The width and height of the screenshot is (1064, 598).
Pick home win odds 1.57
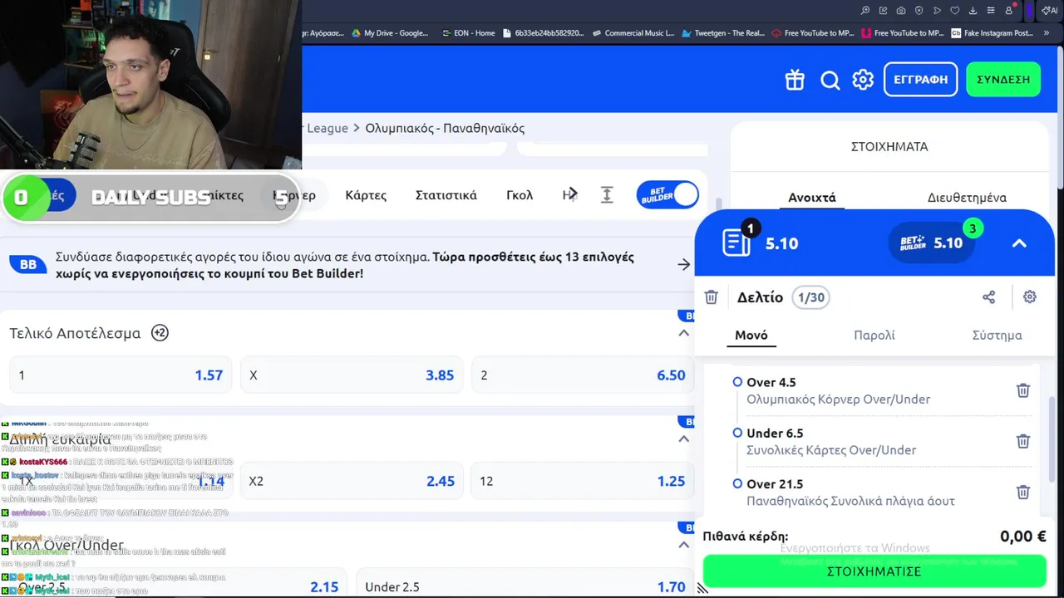coord(120,375)
